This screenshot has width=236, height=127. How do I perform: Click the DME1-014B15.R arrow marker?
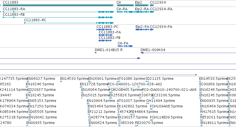[96, 53]
